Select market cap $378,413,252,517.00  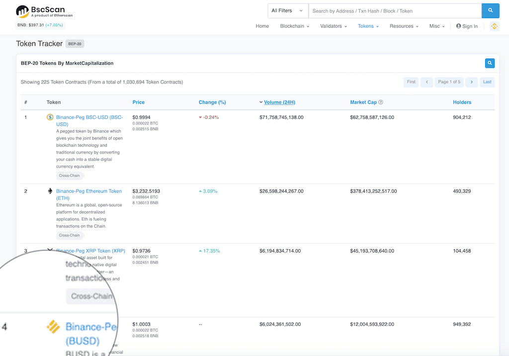[373, 191]
